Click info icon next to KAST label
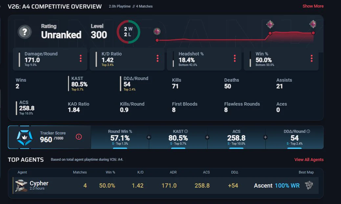The width and height of the screenshot is (341, 204). point(186,131)
